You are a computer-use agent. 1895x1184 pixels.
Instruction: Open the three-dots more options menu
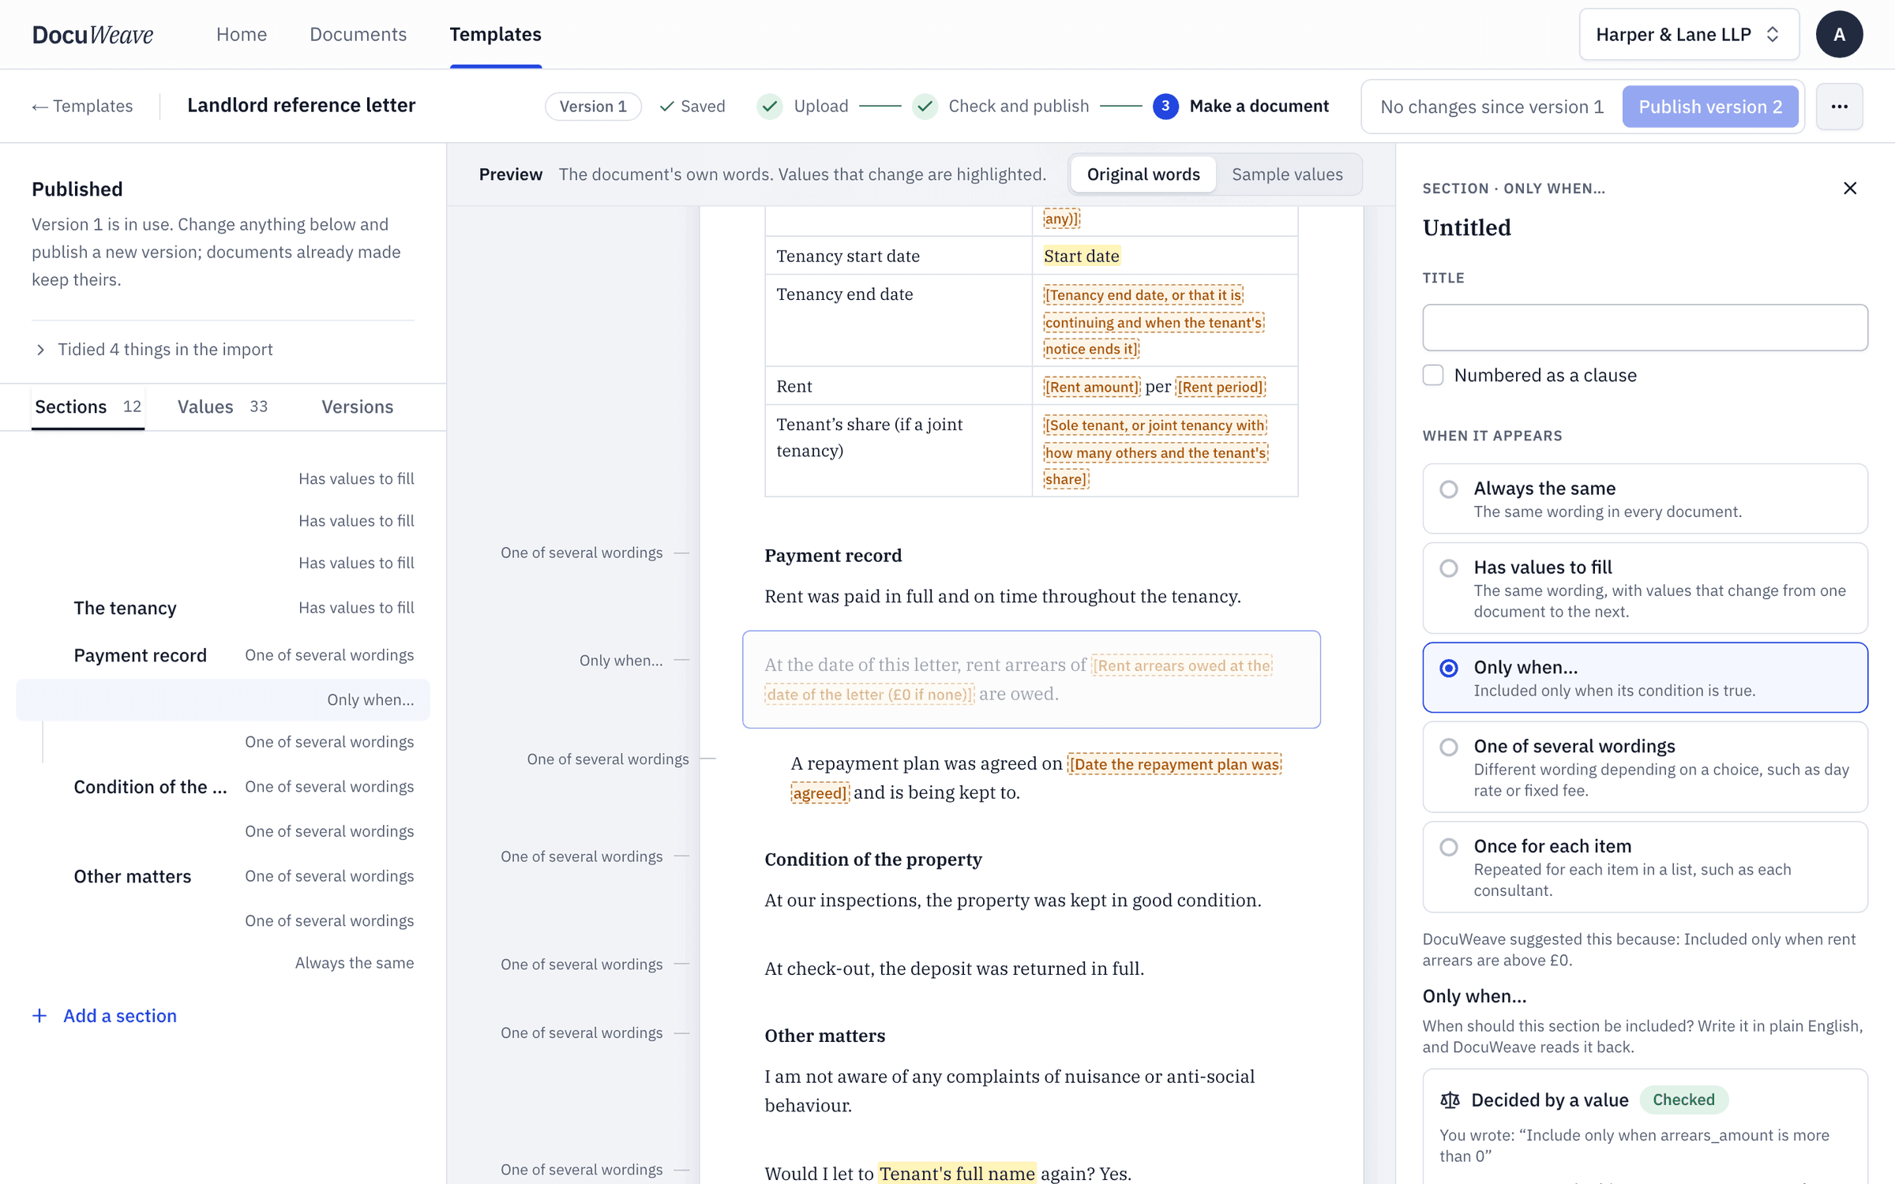point(1839,107)
